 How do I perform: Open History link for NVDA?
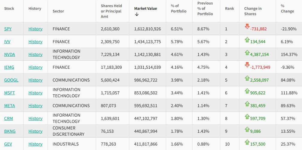[35, 54]
